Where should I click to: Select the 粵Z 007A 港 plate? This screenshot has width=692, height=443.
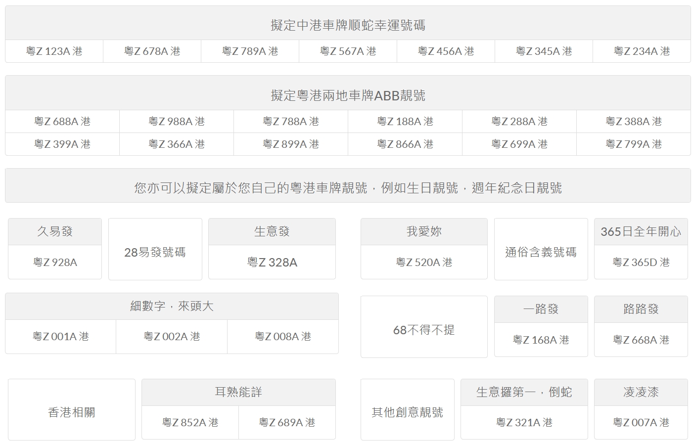[641, 423]
